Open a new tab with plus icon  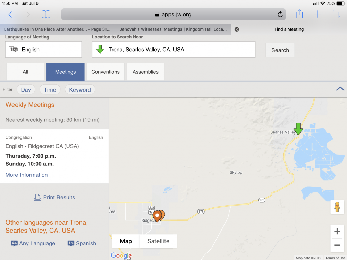point(318,14)
